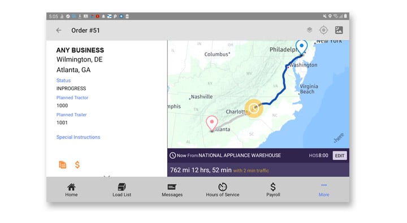Click the clock icon beside Now From

point(172,155)
